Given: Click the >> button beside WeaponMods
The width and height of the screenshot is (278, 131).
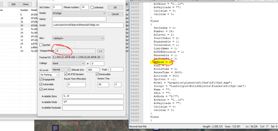Looking at the screenshot, I should tap(101, 51).
